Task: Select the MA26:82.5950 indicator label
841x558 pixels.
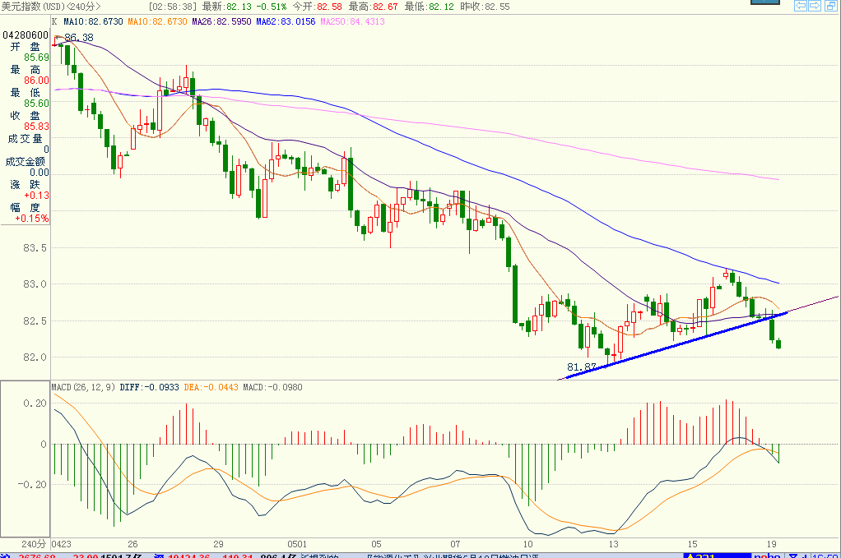Action: click(221, 21)
